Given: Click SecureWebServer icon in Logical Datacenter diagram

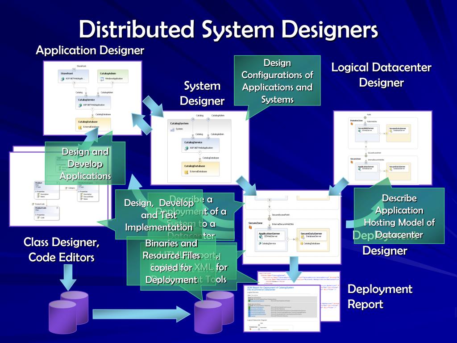Looking at the screenshot, I should (359, 131).
